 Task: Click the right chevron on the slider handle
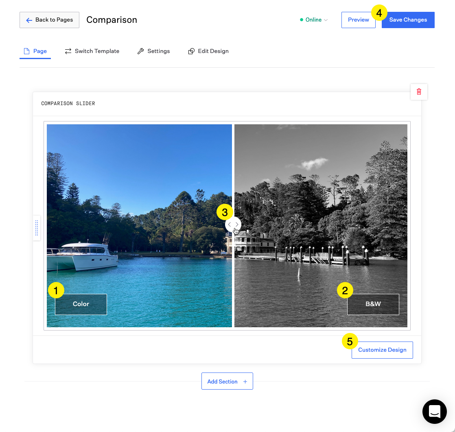click(236, 224)
